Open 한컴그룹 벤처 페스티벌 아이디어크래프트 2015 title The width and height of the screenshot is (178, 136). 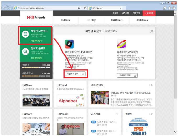tap(131, 94)
